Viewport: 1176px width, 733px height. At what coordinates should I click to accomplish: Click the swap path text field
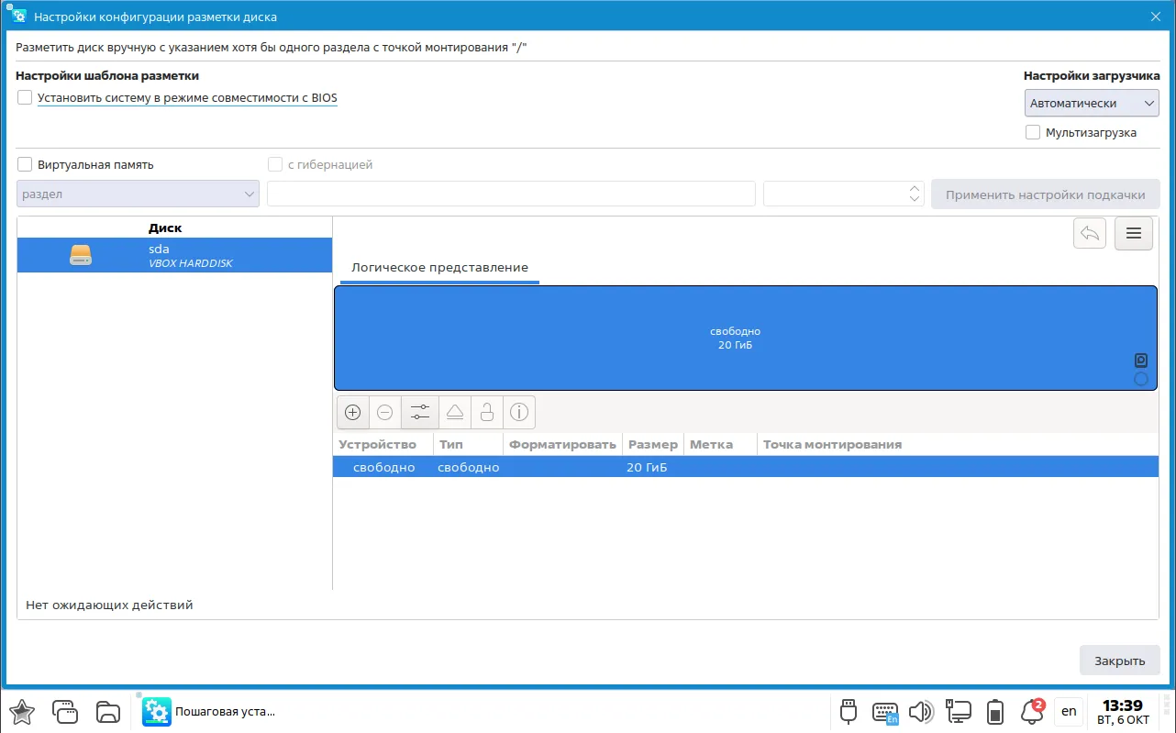tap(511, 194)
